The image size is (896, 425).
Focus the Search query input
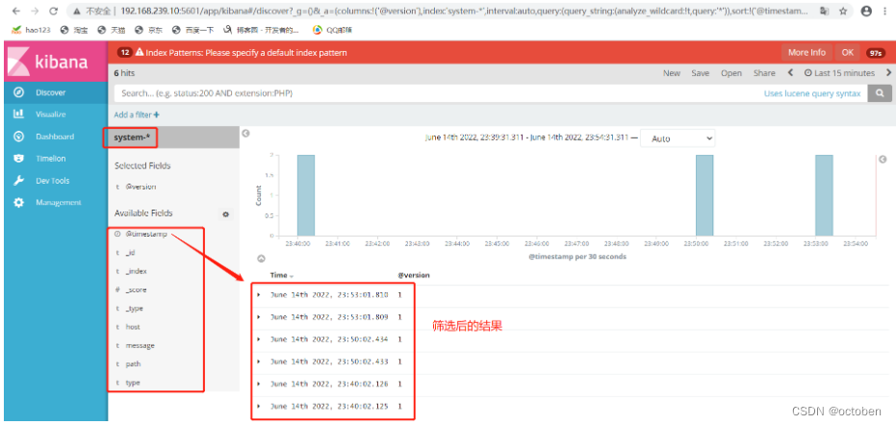[434, 93]
